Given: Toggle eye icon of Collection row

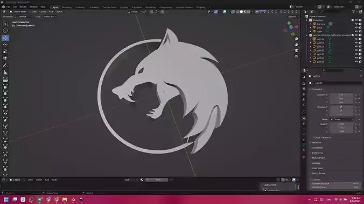Looking at the screenshot, I should click(x=356, y=20).
